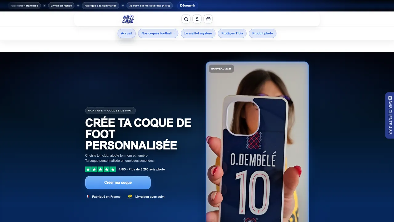This screenshot has width=394, height=222.
Task: Go to the Accueil menu item
Action: pyautogui.click(x=127, y=33)
